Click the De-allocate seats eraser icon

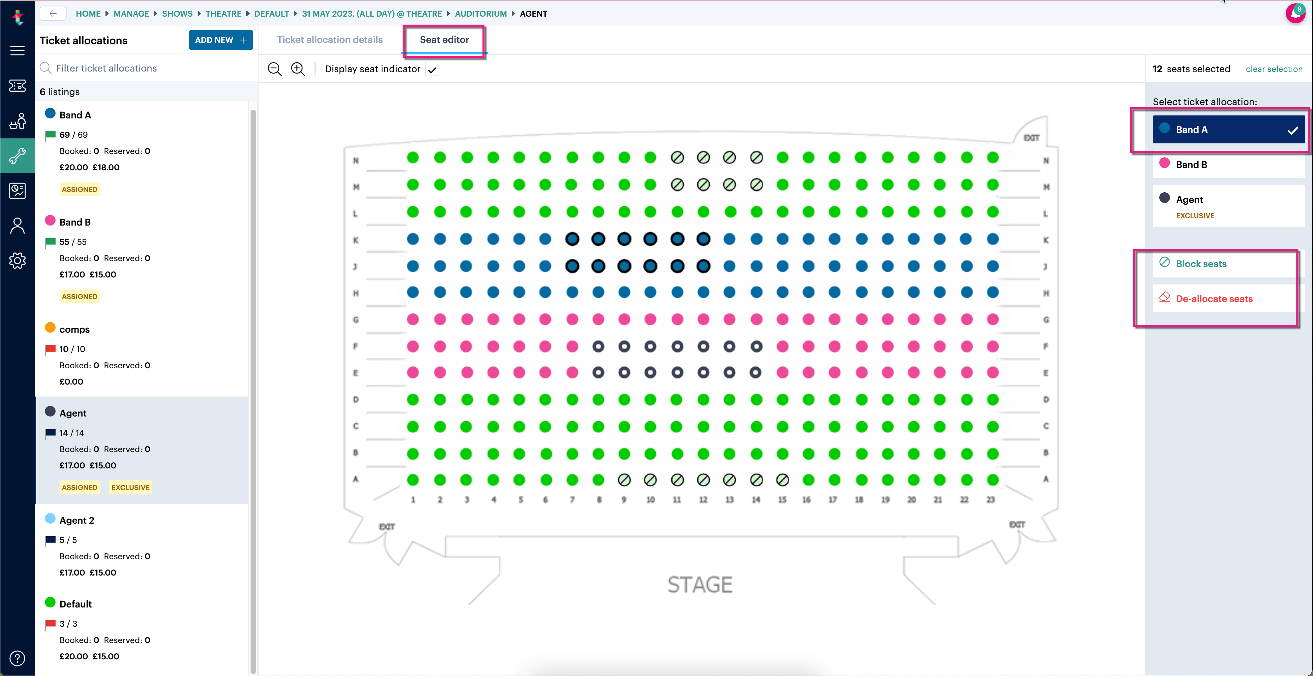(x=1164, y=297)
